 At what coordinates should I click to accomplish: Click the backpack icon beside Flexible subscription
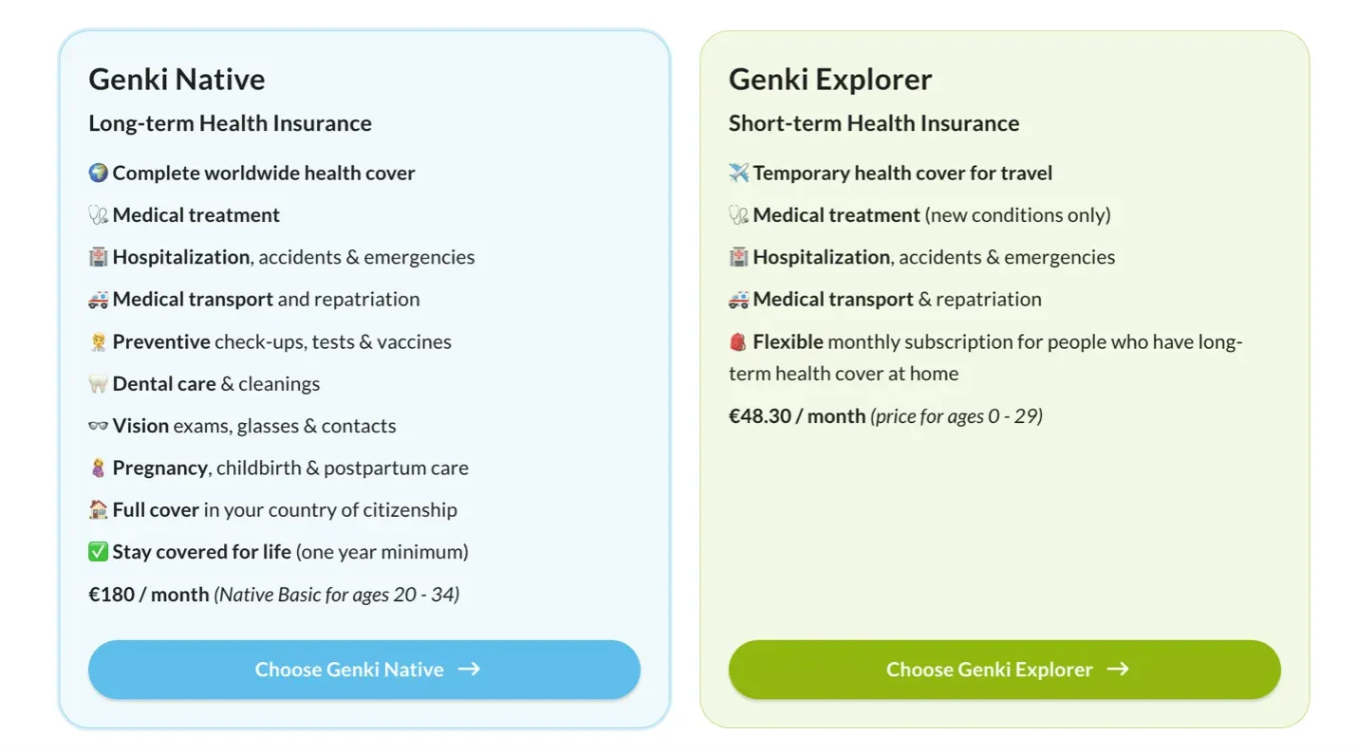[x=738, y=341]
